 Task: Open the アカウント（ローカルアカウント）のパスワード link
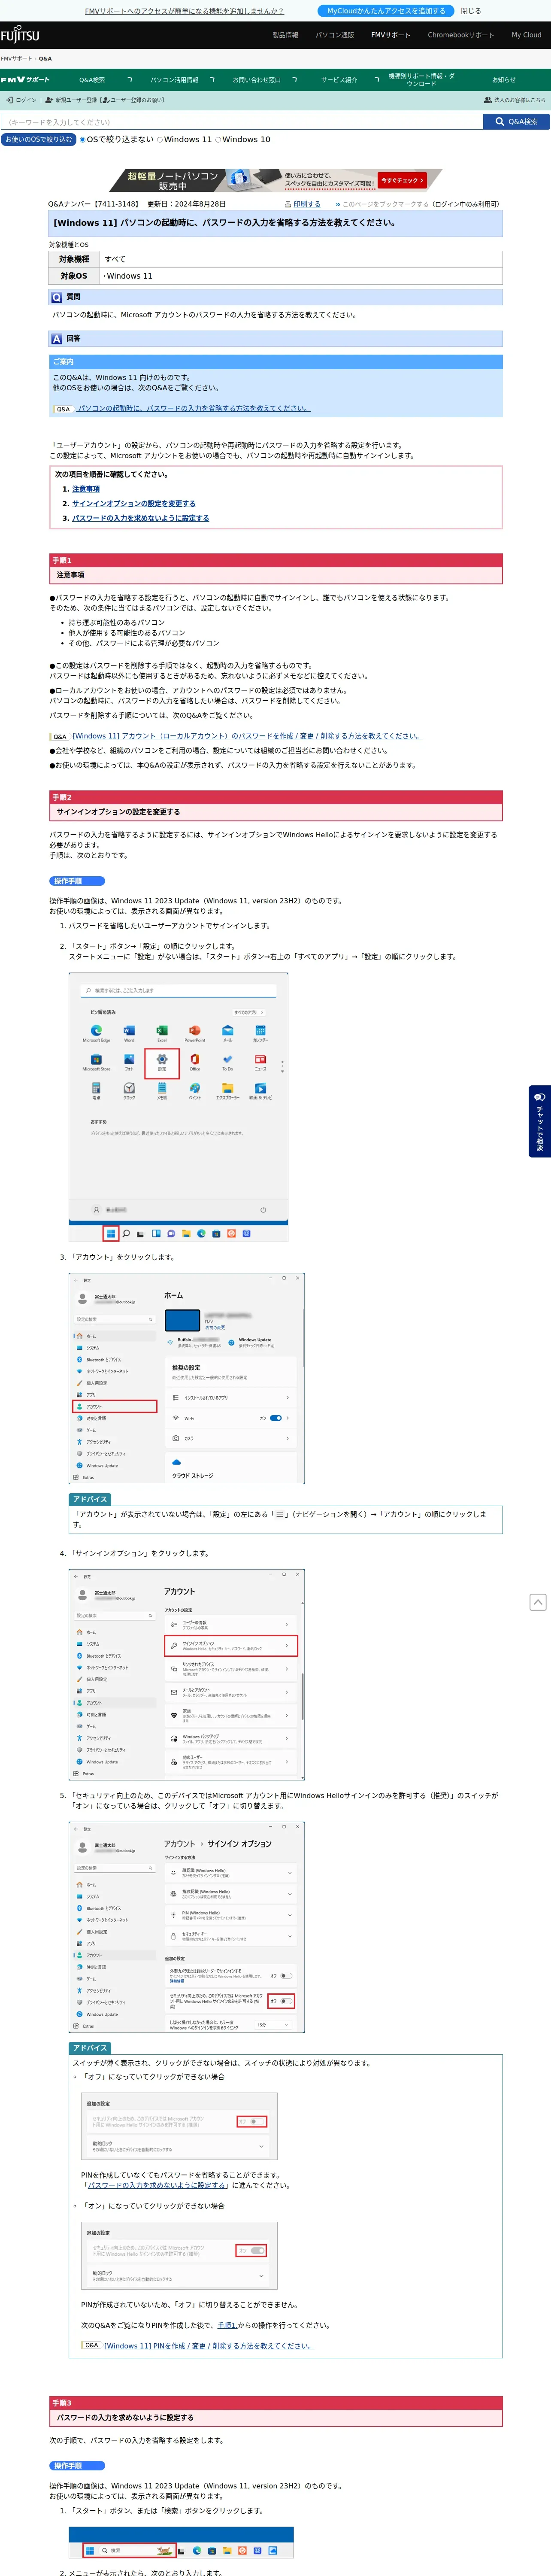tap(247, 736)
